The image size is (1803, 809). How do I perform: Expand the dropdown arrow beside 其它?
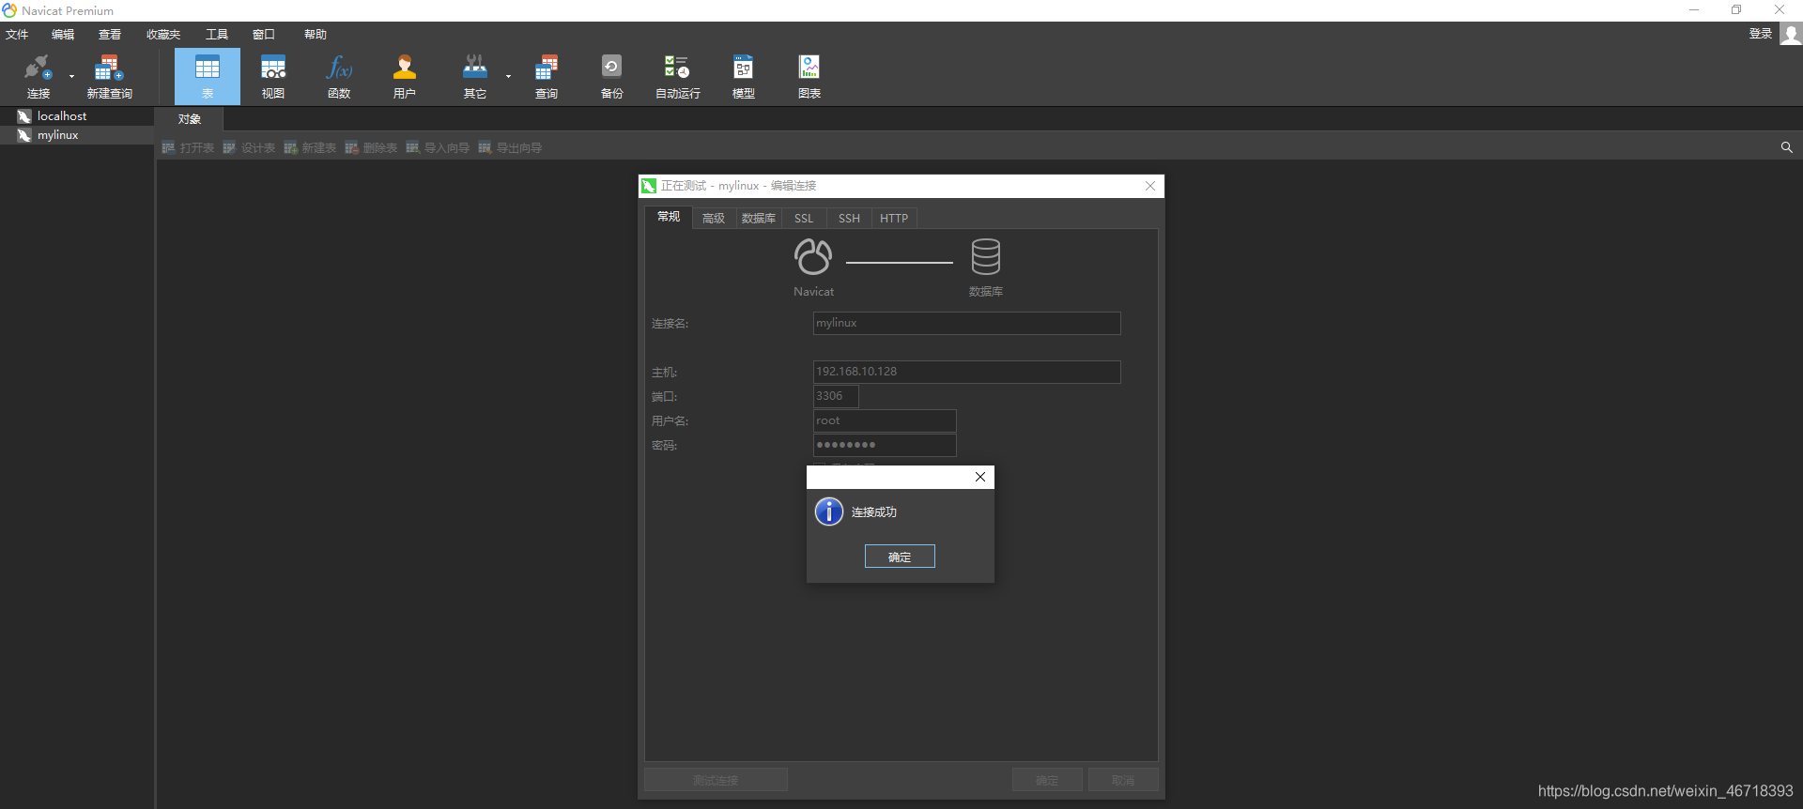[508, 76]
